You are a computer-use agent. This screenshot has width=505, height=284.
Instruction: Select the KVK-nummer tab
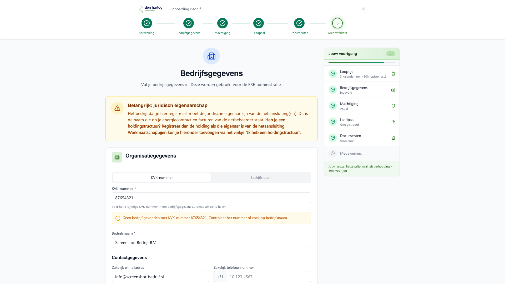click(161, 177)
